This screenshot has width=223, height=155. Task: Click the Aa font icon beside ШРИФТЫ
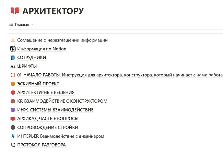[13, 66]
